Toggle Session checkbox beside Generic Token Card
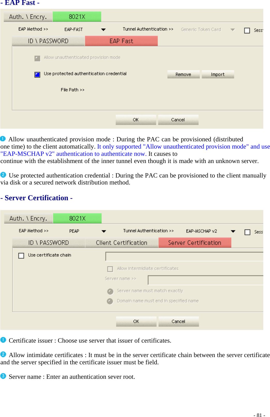The height and width of the screenshot is (417, 270). [x=247, y=30]
